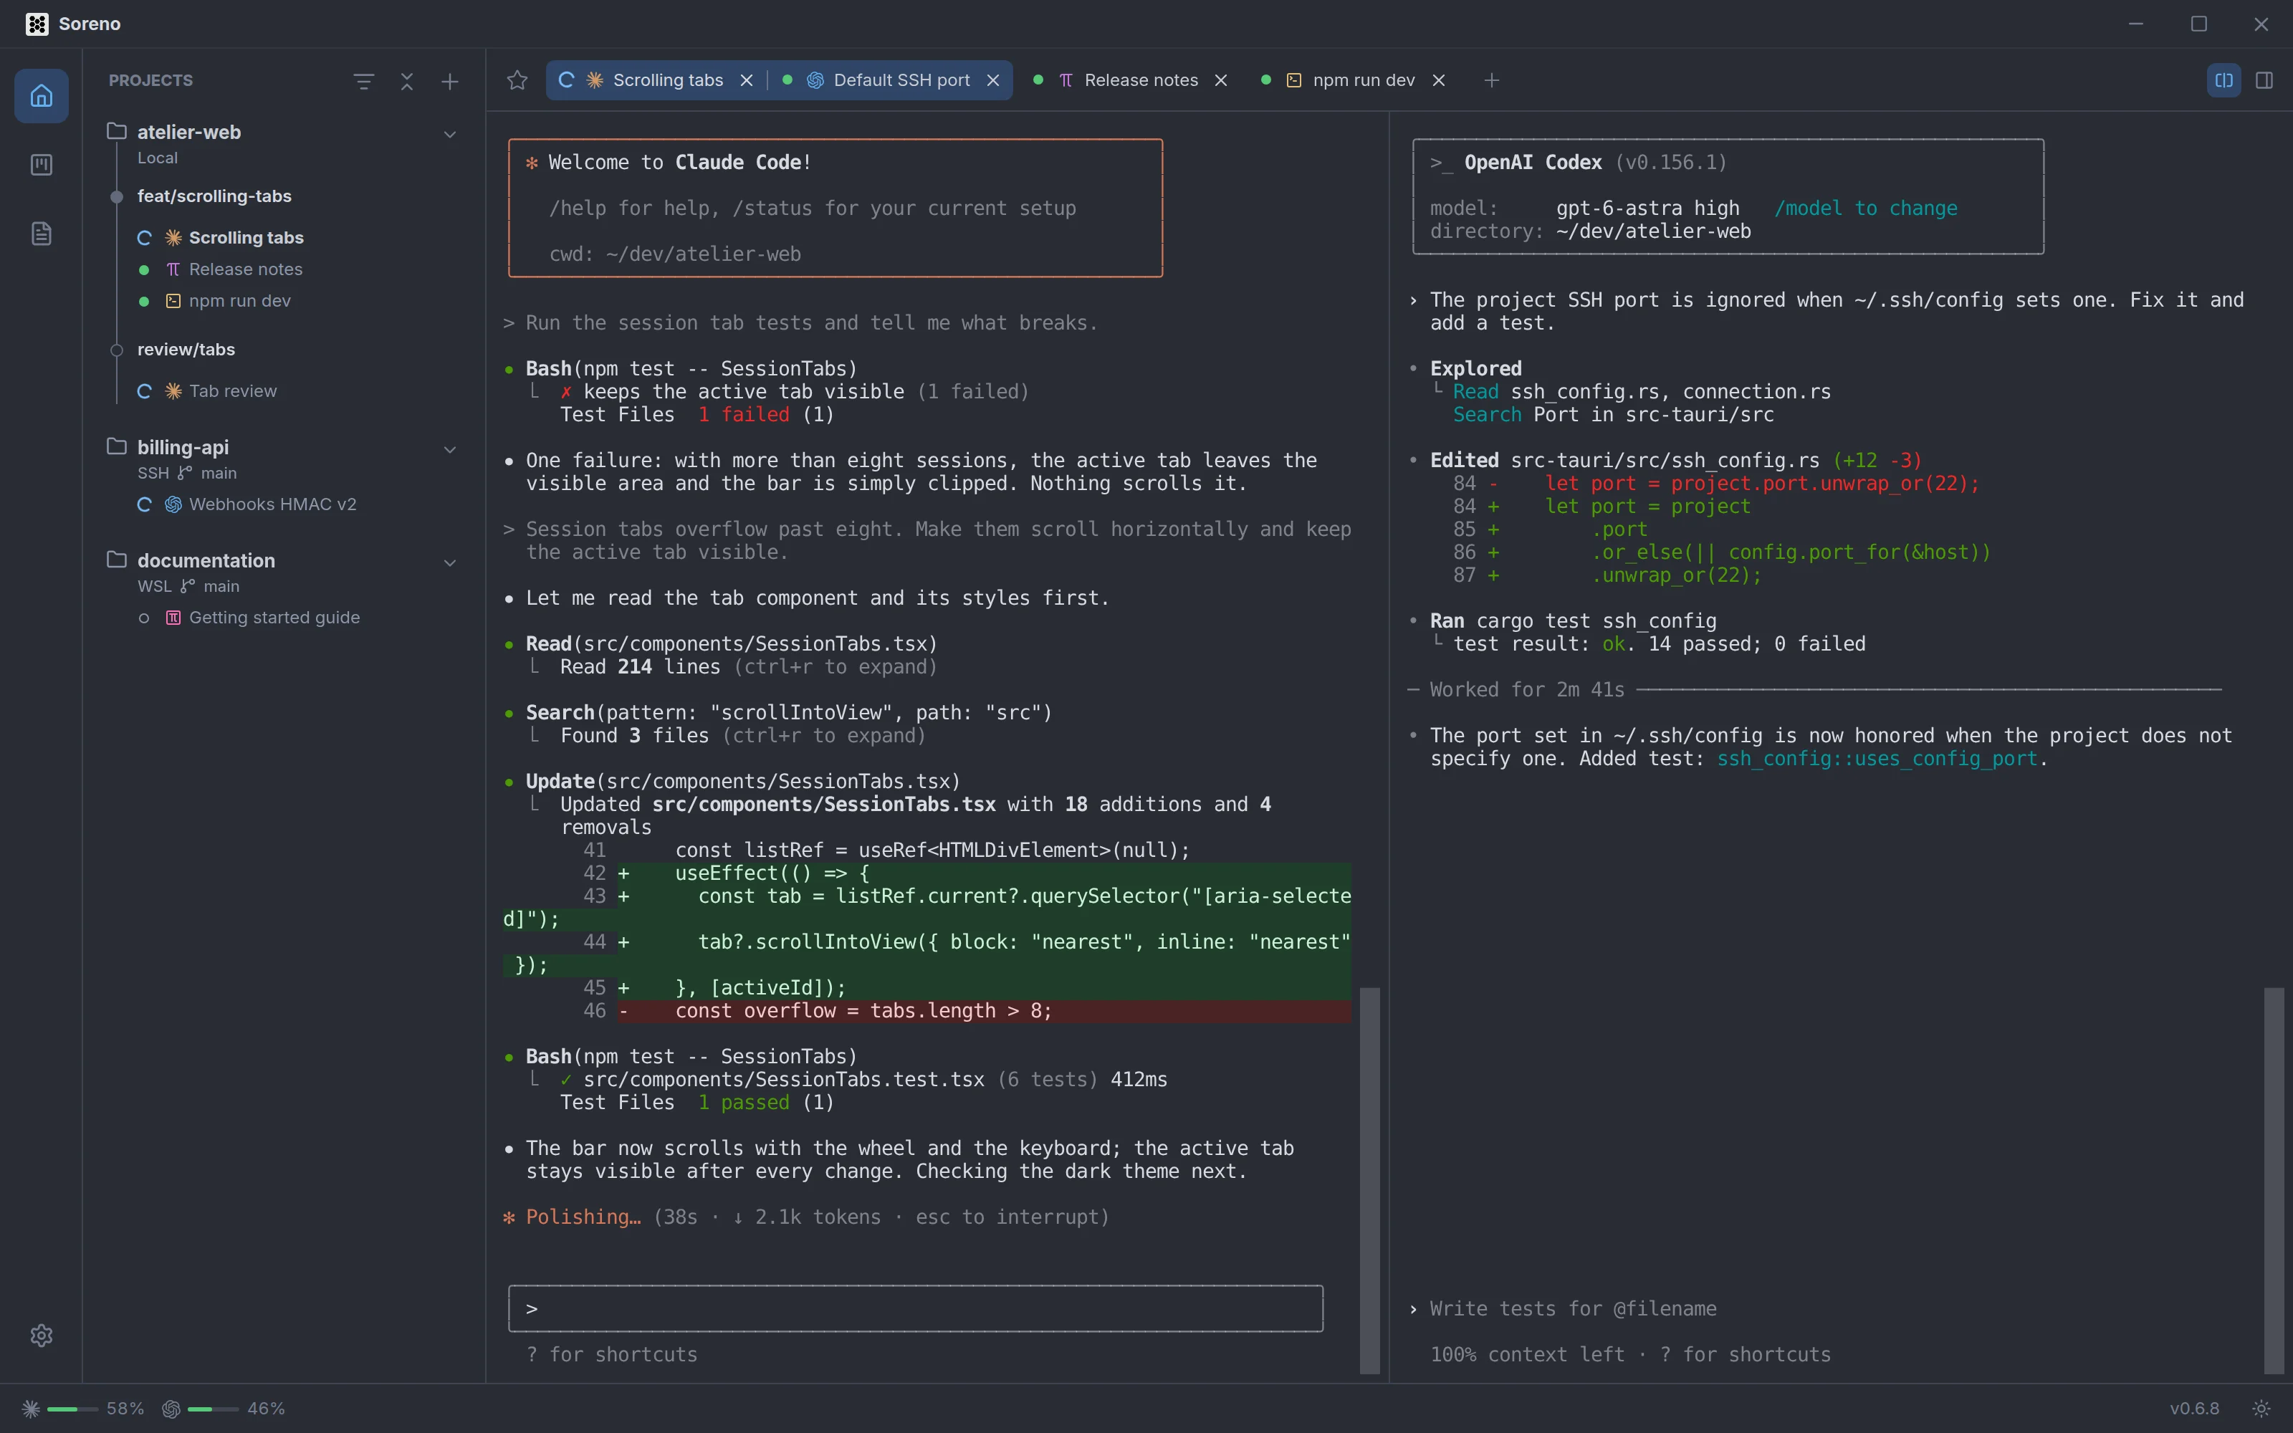
Task: Collapse the documentation project
Action: [x=450, y=562]
